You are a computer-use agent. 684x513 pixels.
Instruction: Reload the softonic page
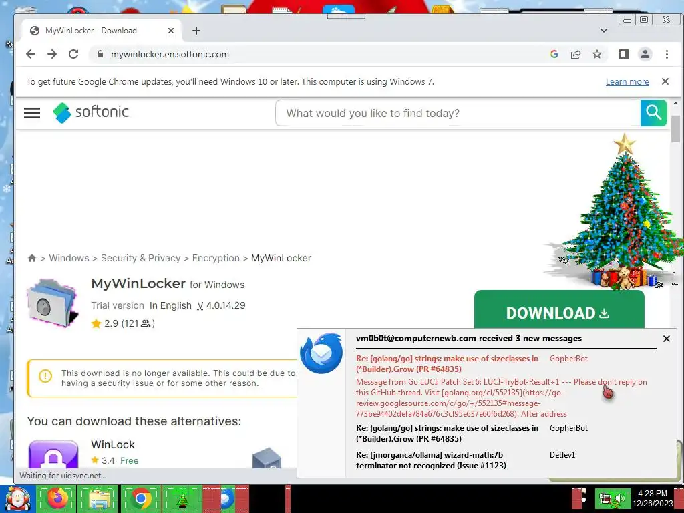[x=73, y=54]
